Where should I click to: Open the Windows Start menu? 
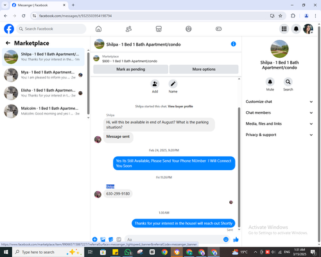point(6,252)
